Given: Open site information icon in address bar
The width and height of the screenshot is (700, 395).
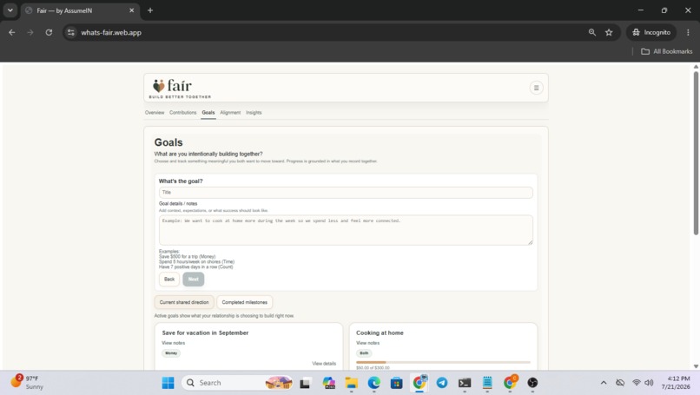Looking at the screenshot, I should 71,33.
